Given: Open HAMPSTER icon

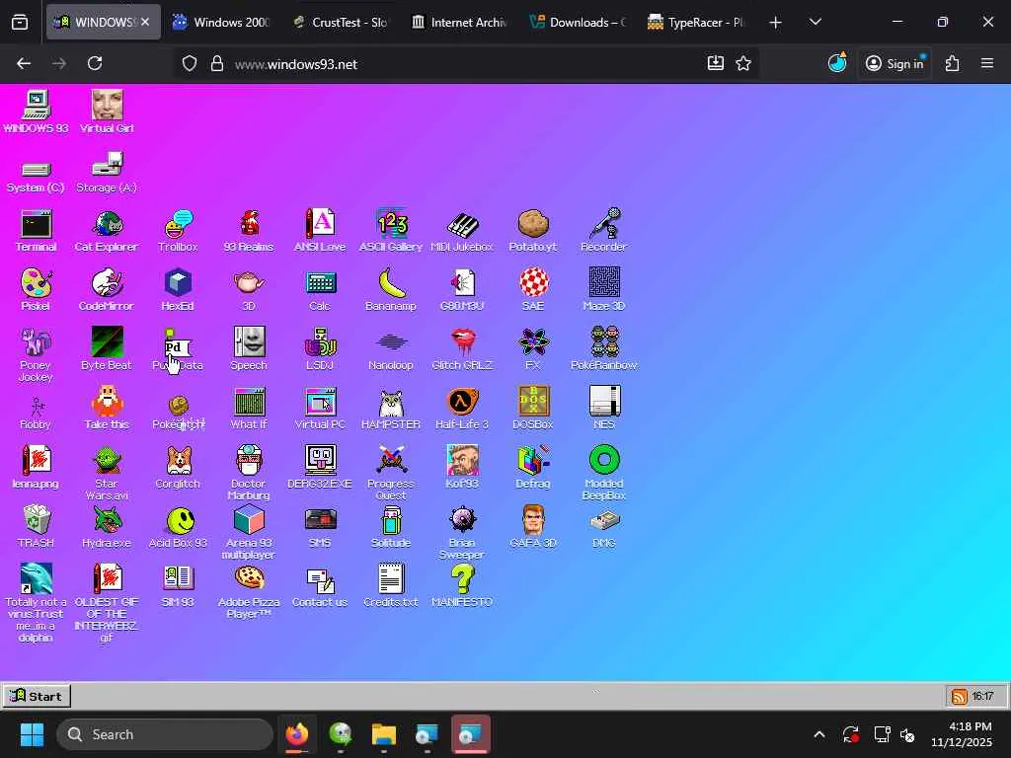Looking at the screenshot, I should 391,408.
